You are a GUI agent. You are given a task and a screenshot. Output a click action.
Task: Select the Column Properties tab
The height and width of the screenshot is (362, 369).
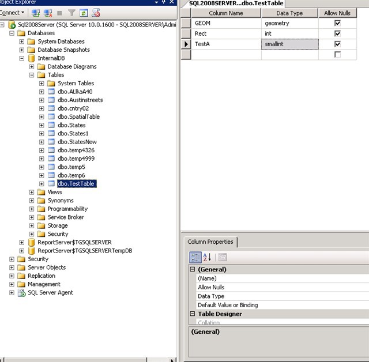[x=210, y=242]
